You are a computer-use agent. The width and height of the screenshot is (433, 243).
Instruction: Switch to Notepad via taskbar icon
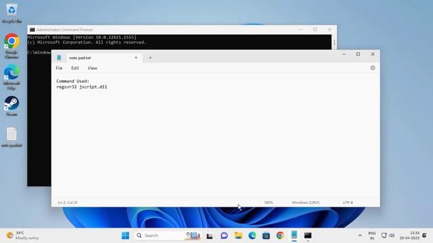294,235
